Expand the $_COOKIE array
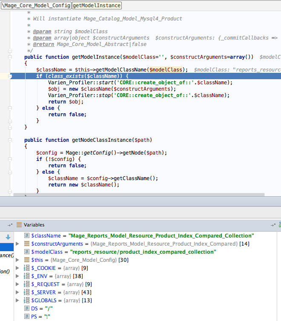 [17, 268]
